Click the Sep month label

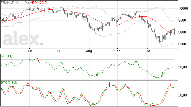[117, 51]
